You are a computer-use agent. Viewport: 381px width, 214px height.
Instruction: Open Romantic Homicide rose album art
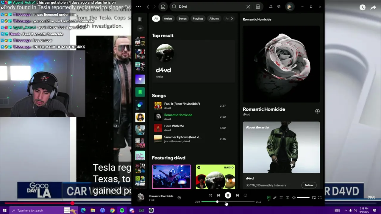281,64
